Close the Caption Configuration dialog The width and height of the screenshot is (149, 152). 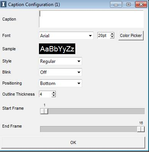click(x=141, y=5)
